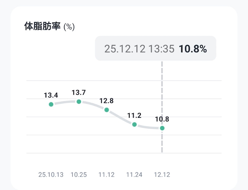Select the green data point for 13.7

point(79,102)
